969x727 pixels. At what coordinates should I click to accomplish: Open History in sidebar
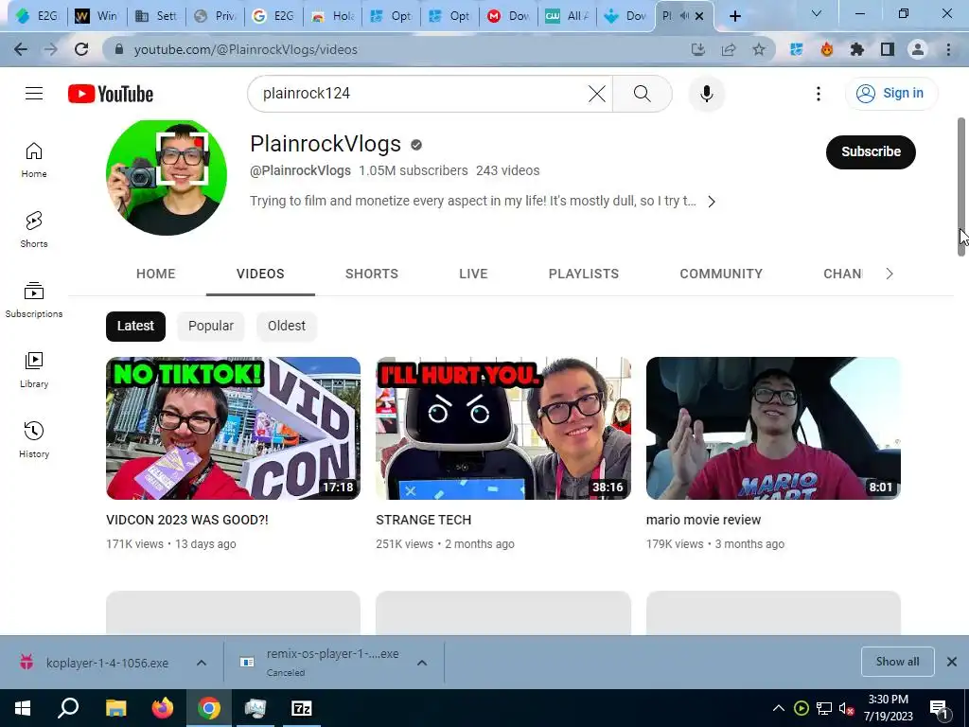[x=34, y=439]
